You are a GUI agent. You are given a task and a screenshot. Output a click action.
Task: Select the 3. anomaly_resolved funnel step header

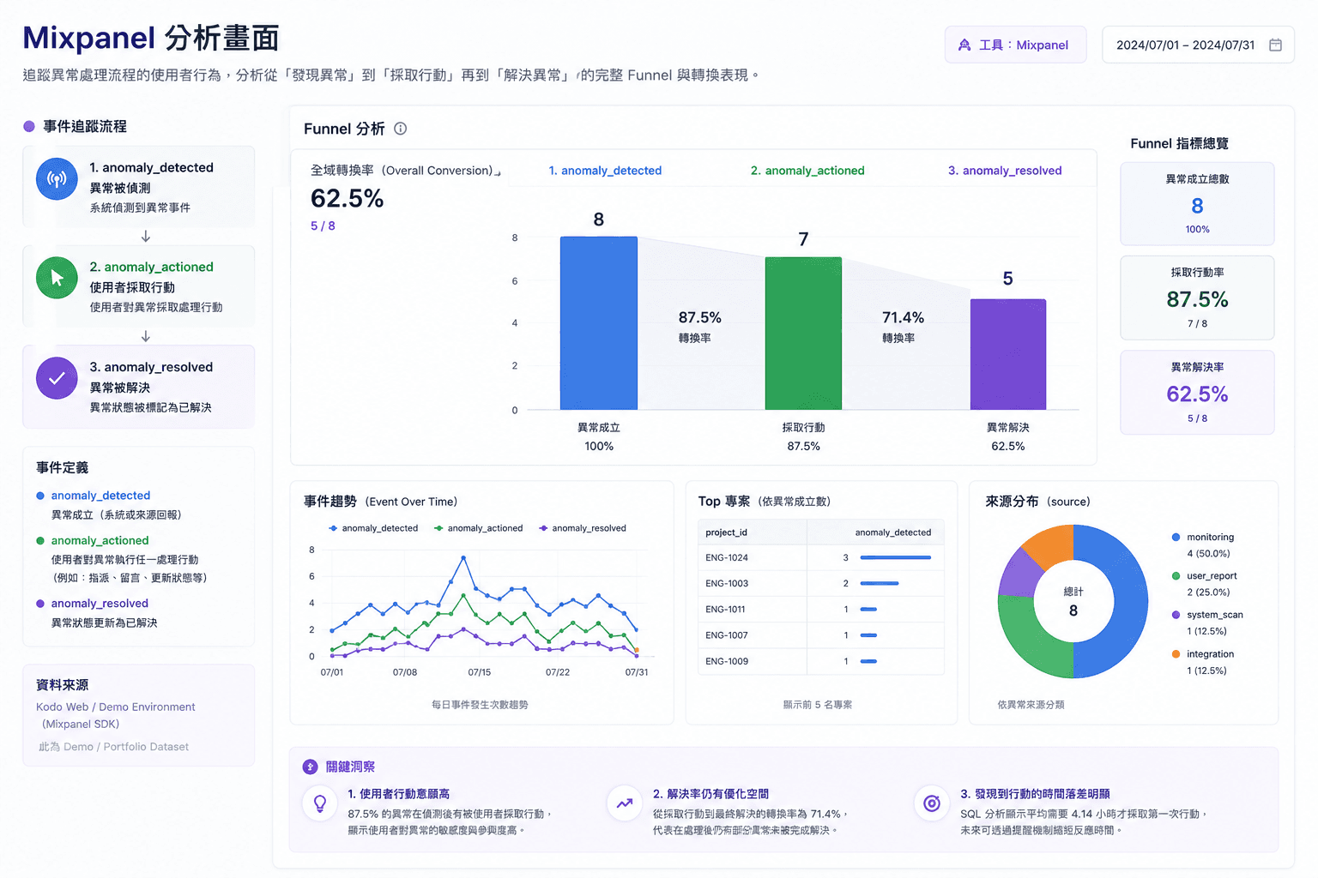(x=1005, y=171)
